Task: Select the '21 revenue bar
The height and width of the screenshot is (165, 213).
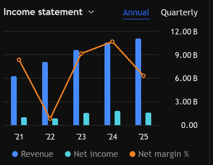Action: 14,101
